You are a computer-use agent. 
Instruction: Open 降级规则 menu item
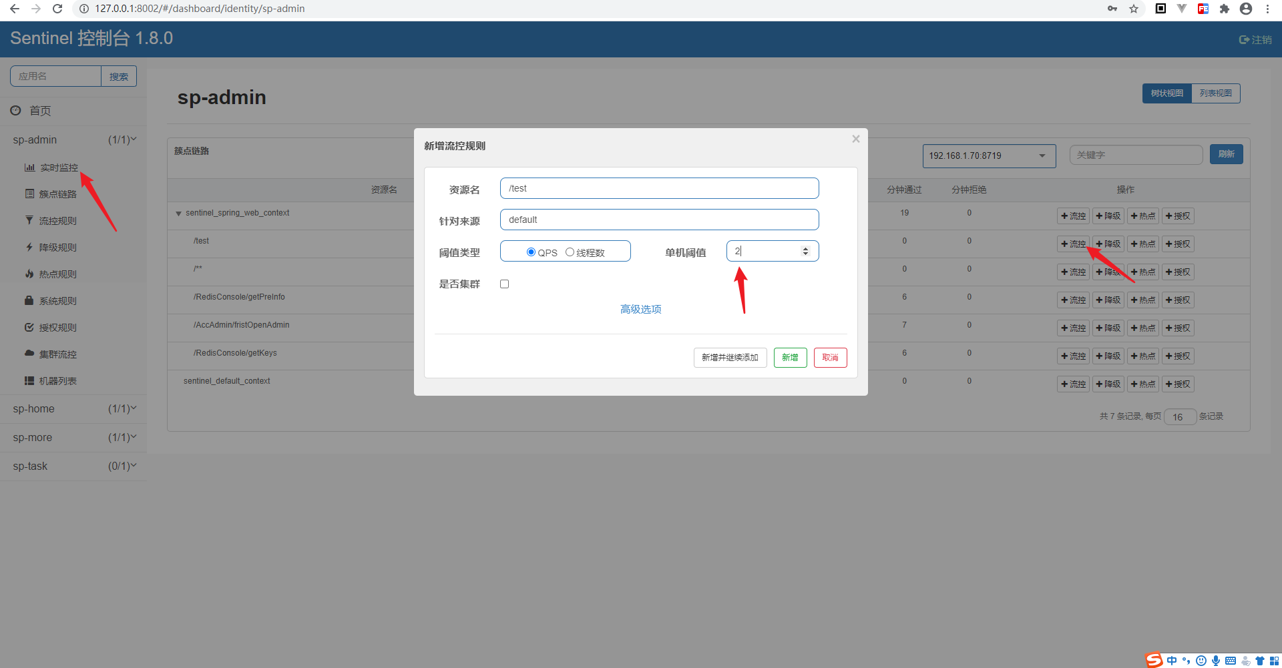pyautogui.click(x=51, y=248)
